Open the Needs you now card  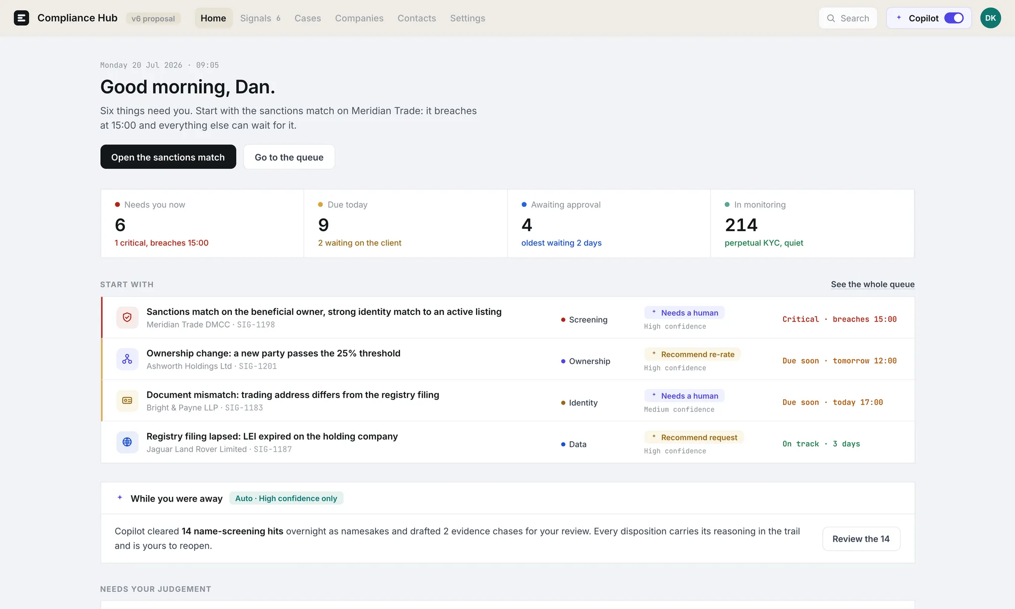202,224
